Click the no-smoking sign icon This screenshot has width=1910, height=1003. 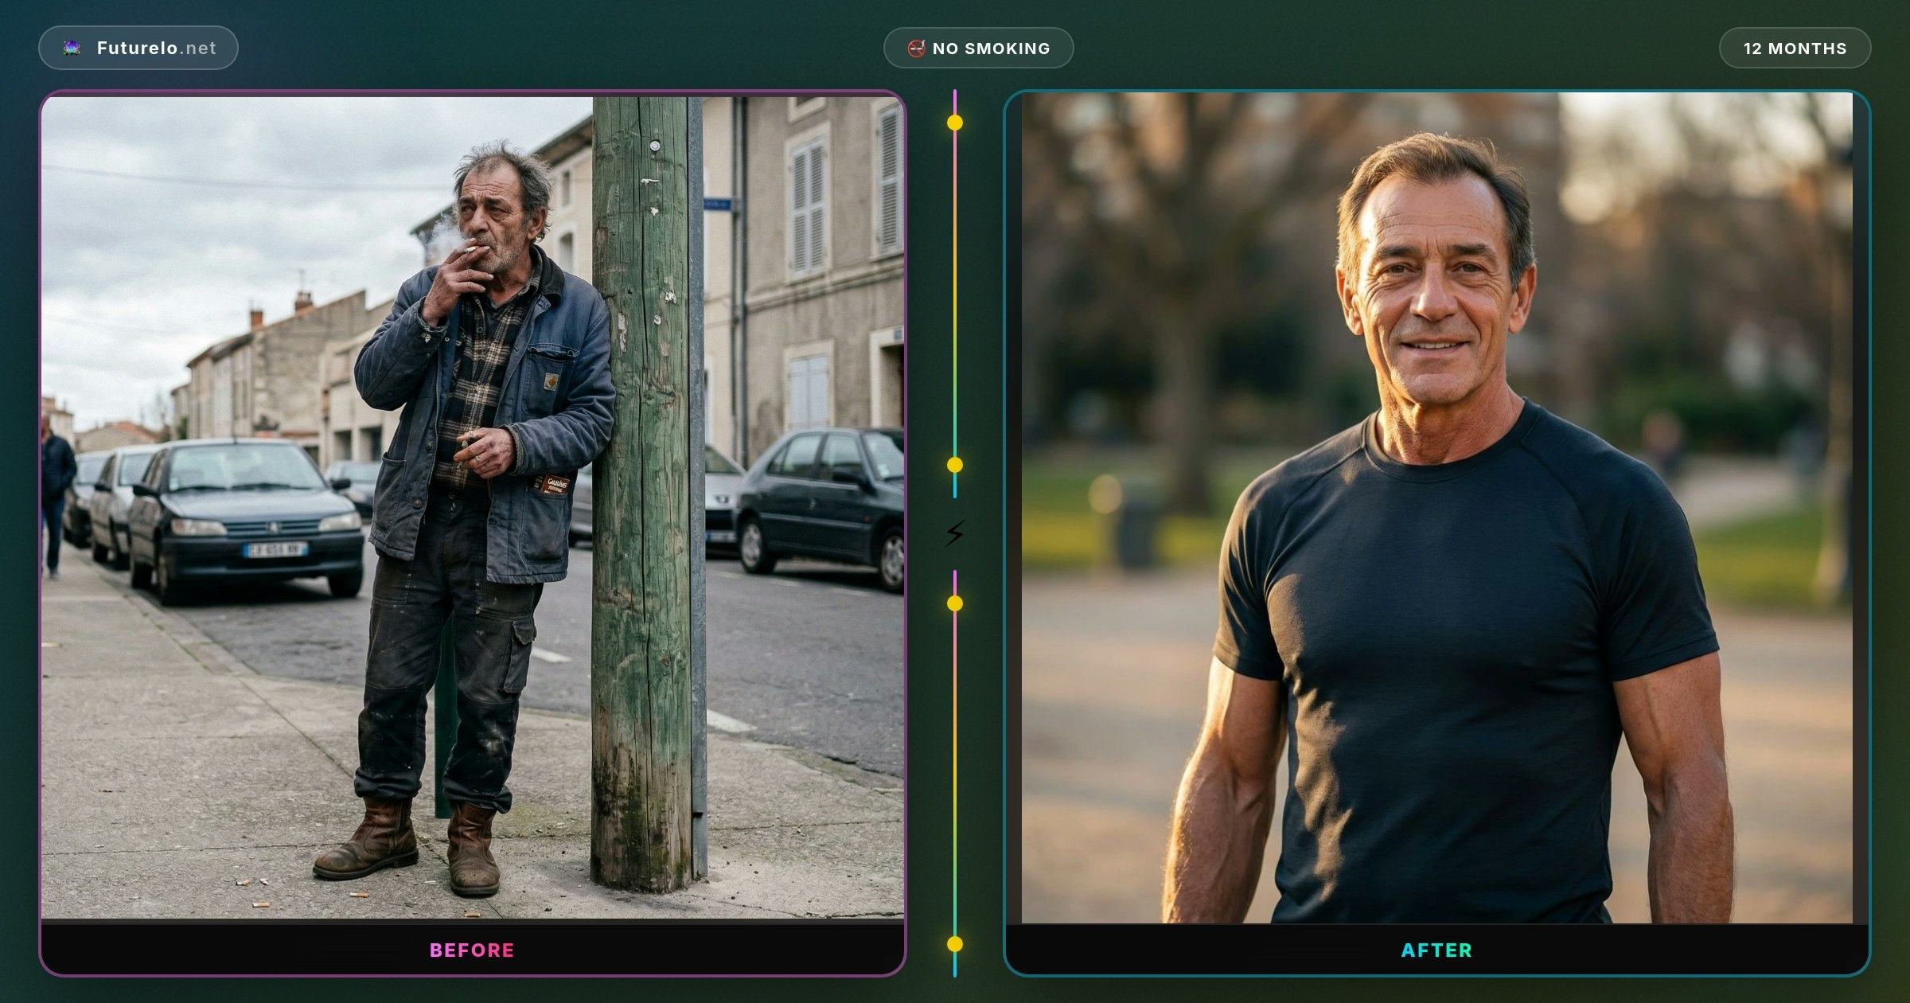[916, 49]
